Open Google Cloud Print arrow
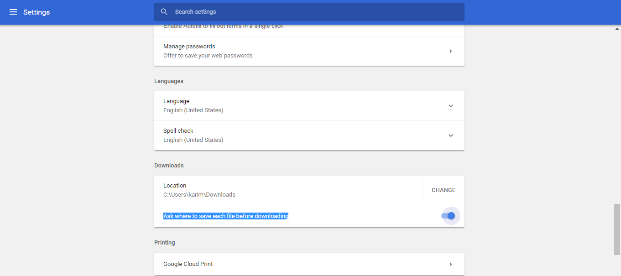621x276 pixels. (x=451, y=264)
